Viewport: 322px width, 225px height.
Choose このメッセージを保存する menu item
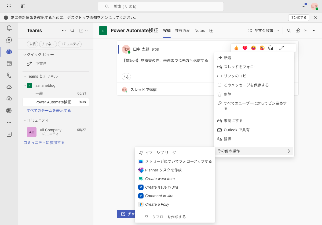[x=254, y=85]
